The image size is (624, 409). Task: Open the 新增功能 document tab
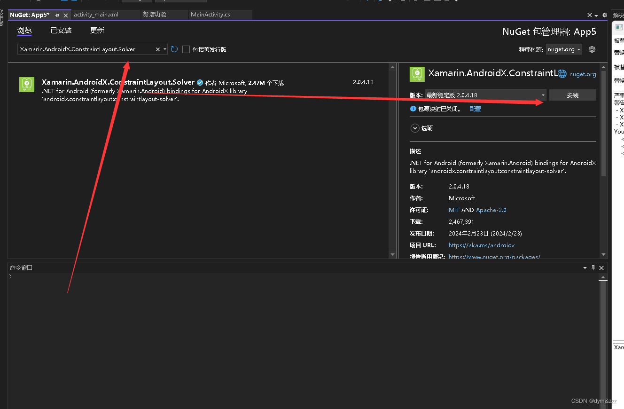pos(155,15)
